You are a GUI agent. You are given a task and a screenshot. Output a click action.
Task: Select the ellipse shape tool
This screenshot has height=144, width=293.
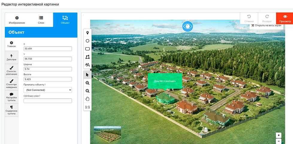[87, 41]
